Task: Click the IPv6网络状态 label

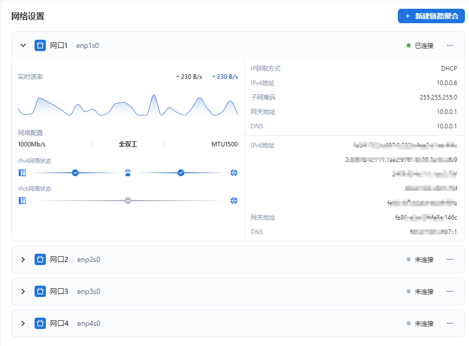Action: 35,189
